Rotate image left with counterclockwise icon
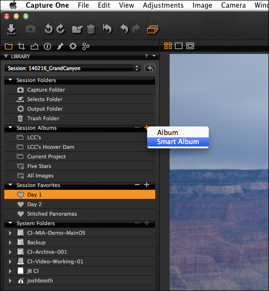Image resolution: width=269 pixels, height=291 pixels. point(49,29)
